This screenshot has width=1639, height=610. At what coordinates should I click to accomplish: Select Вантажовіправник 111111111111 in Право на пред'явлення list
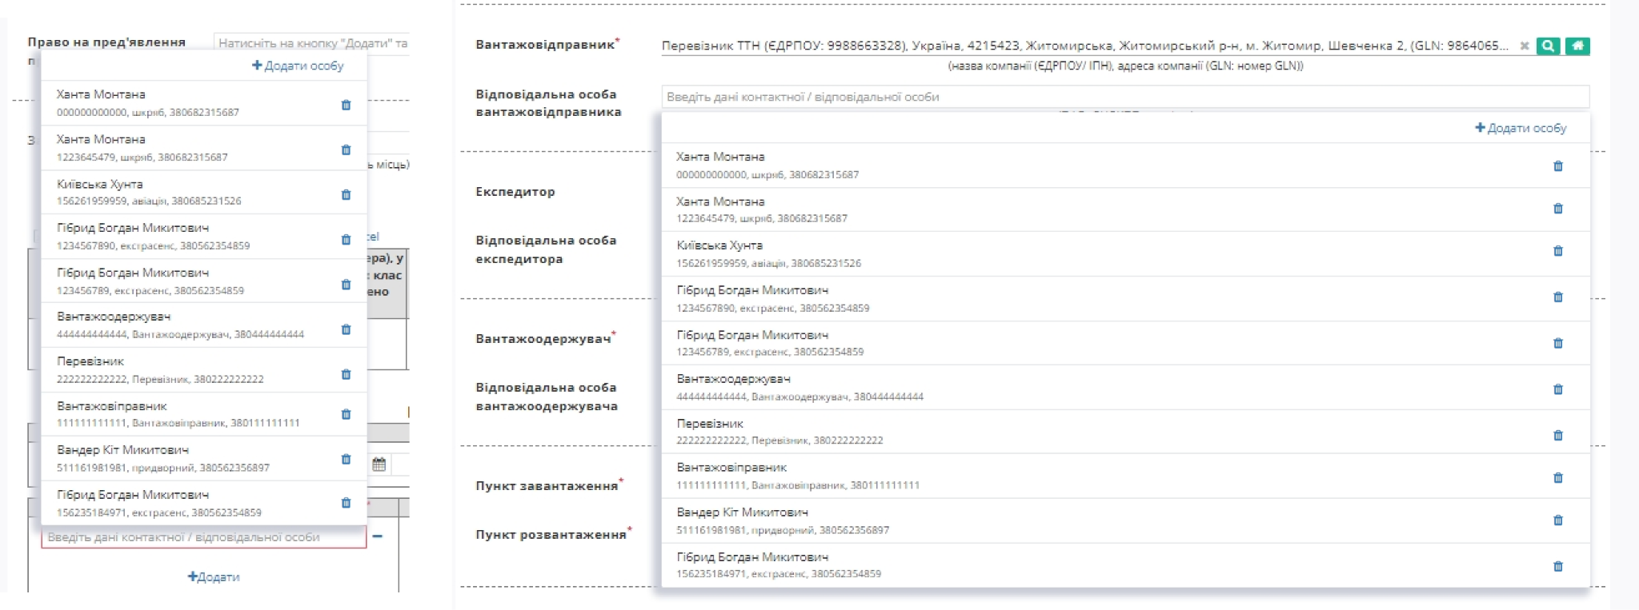(x=204, y=414)
